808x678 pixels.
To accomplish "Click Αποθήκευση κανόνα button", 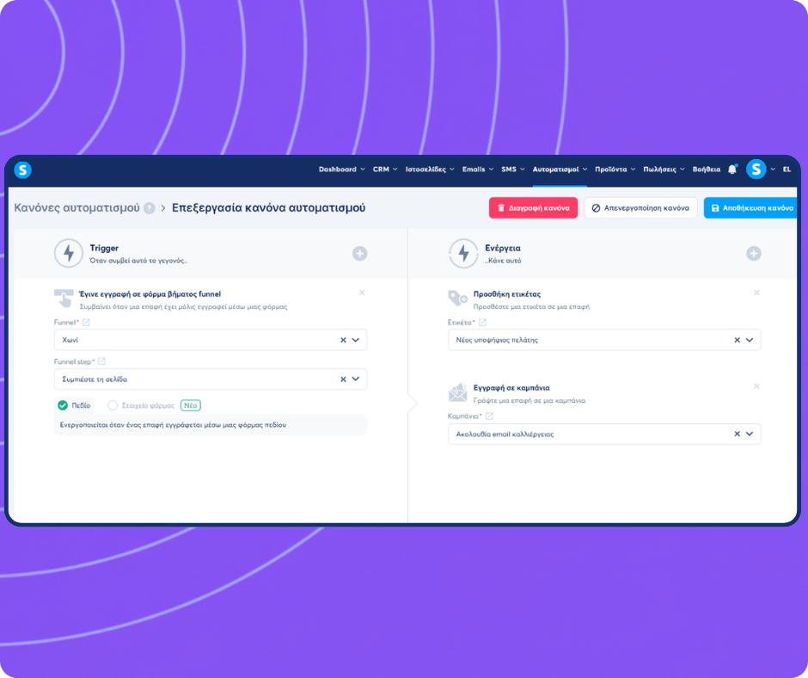I will [750, 208].
